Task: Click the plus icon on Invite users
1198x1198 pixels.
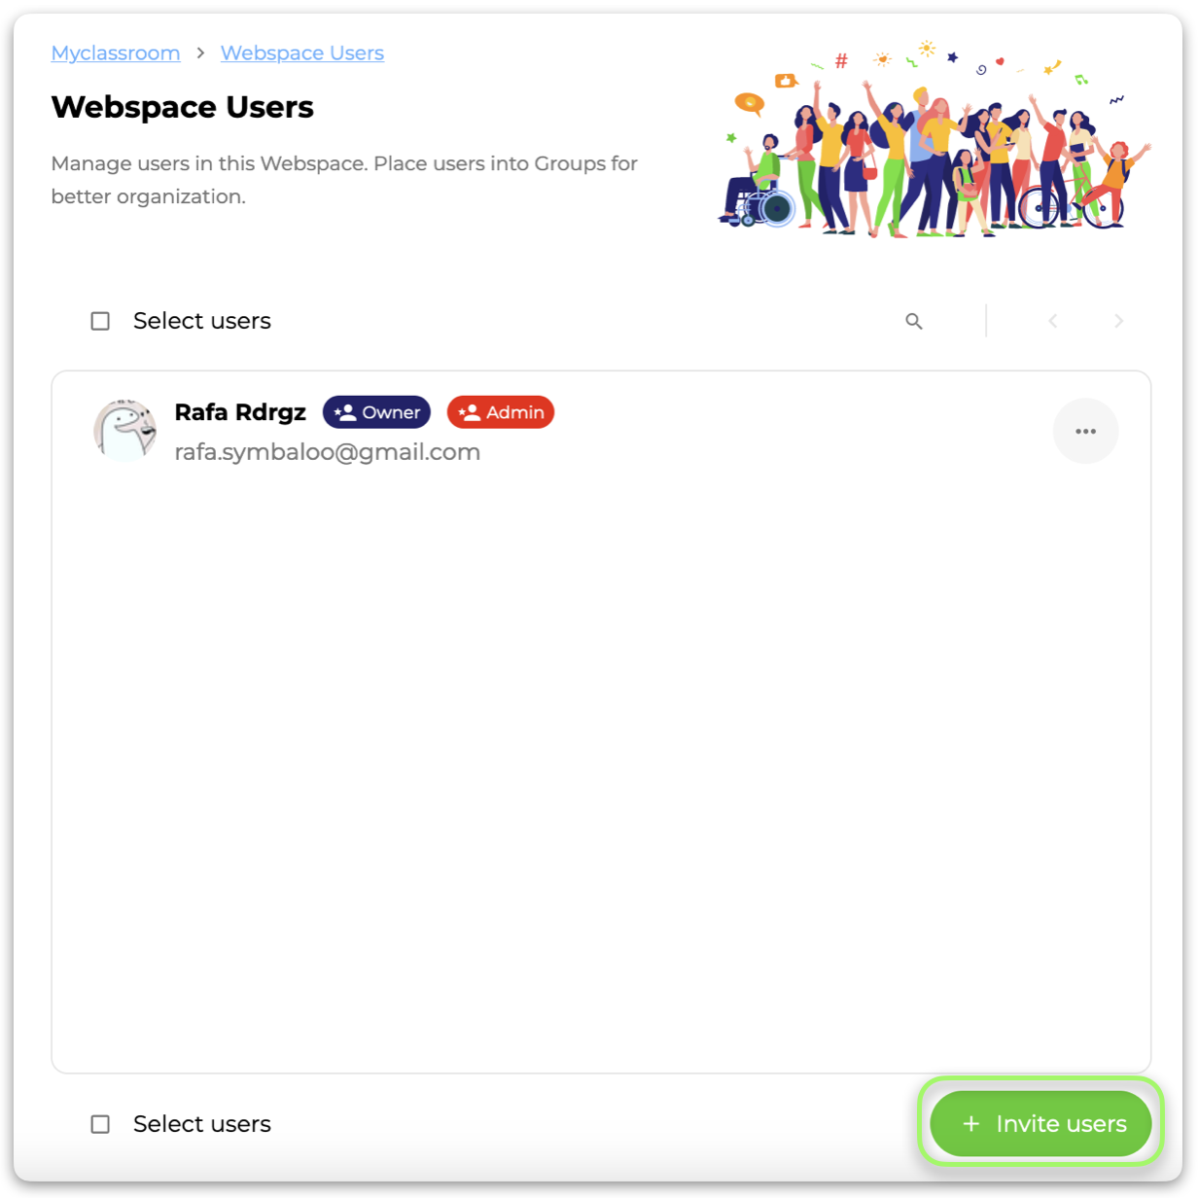Action: pos(970,1124)
